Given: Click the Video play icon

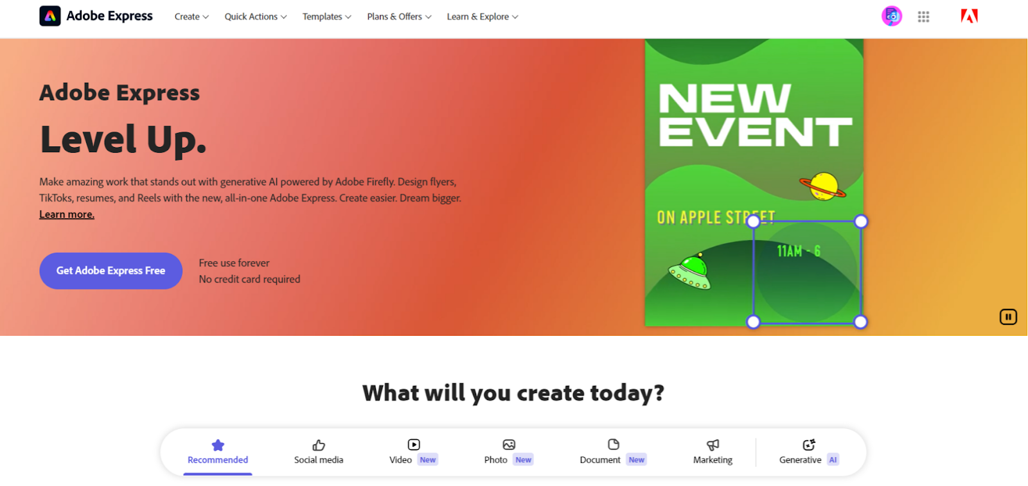Looking at the screenshot, I should pyautogui.click(x=414, y=444).
